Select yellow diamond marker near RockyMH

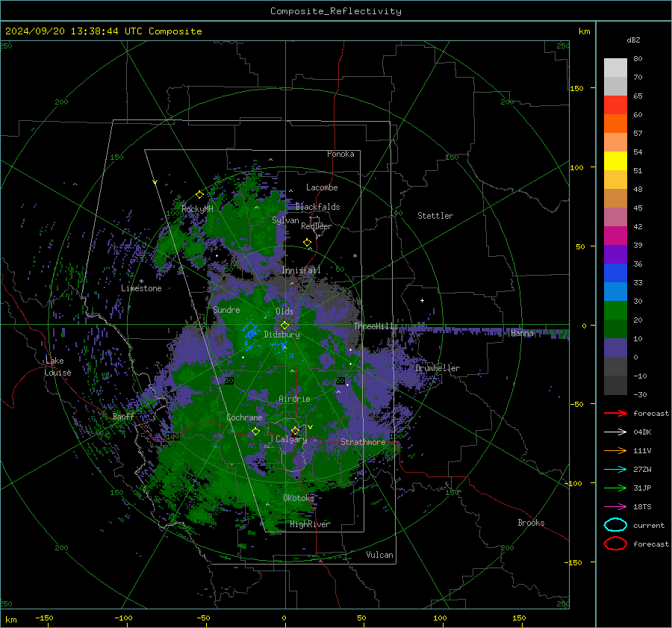(x=199, y=195)
